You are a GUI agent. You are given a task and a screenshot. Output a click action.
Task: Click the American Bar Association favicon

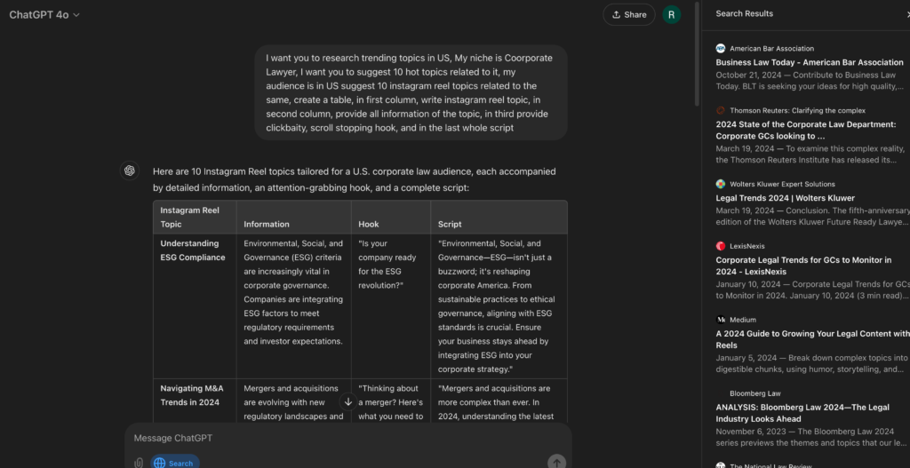(721, 49)
